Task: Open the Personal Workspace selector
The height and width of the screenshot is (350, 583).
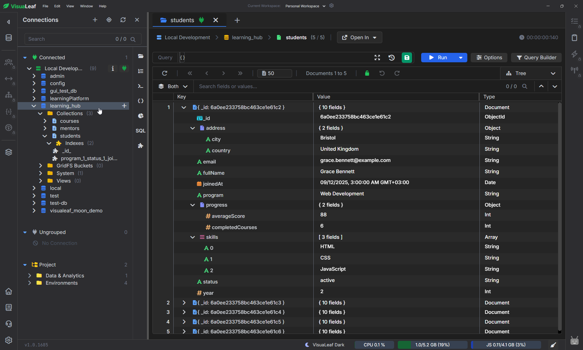Action: coord(305,6)
